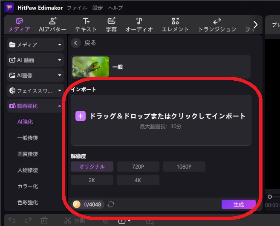
Task: Click the redo arrow in timeline toolbar
Action: click(28, 220)
